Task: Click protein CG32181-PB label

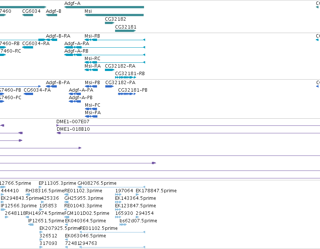Action: coord(133,90)
